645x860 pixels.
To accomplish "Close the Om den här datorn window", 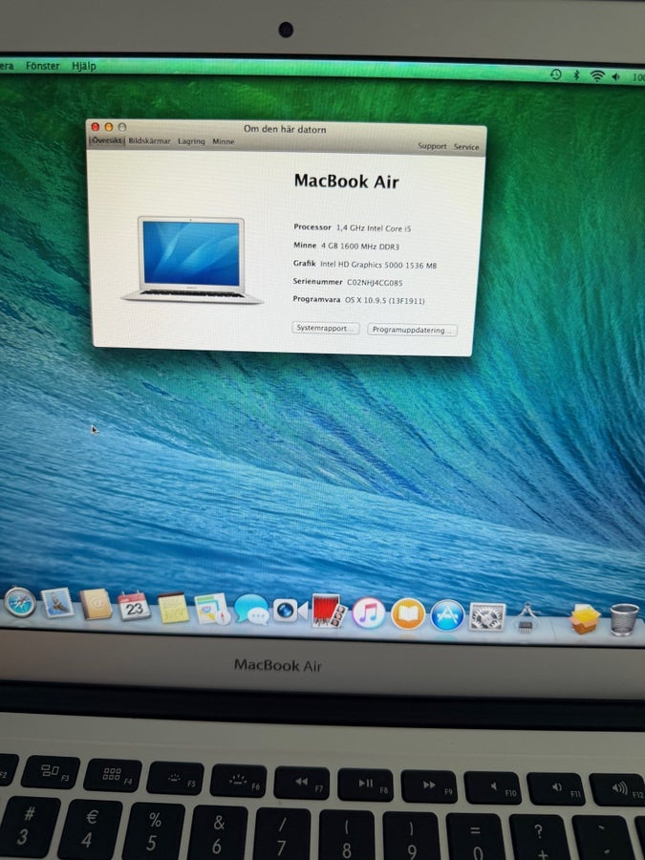I will pos(96,127).
